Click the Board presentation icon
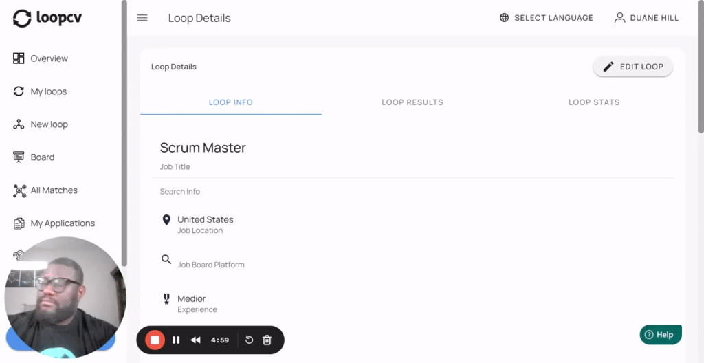Screen dimensions: 704x363 click(19, 157)
